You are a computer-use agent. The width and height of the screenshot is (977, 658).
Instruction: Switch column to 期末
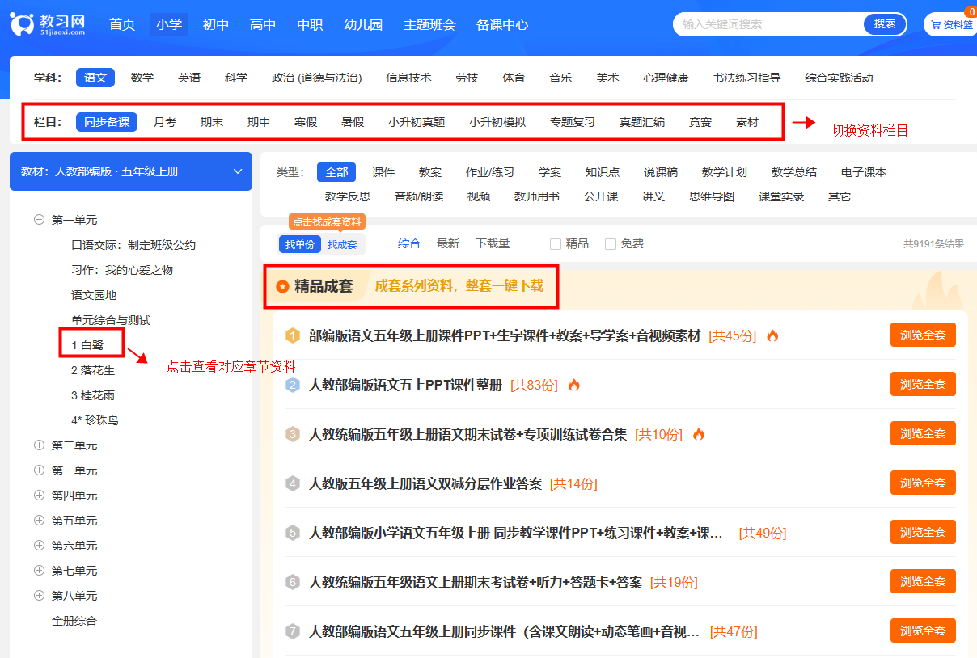pyautogui.click(x=212, y=122)
